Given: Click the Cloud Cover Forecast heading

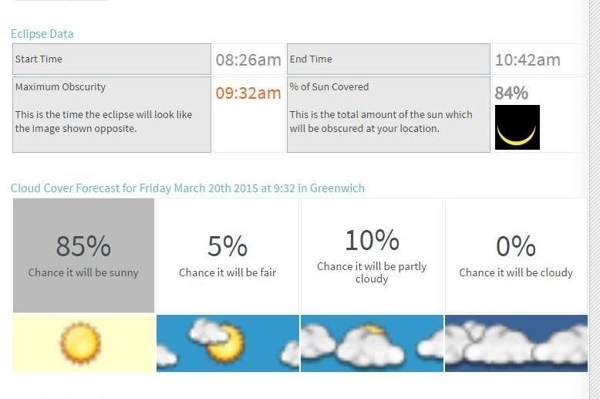Looking at the screenshot, I should click(x=187, y=188).
